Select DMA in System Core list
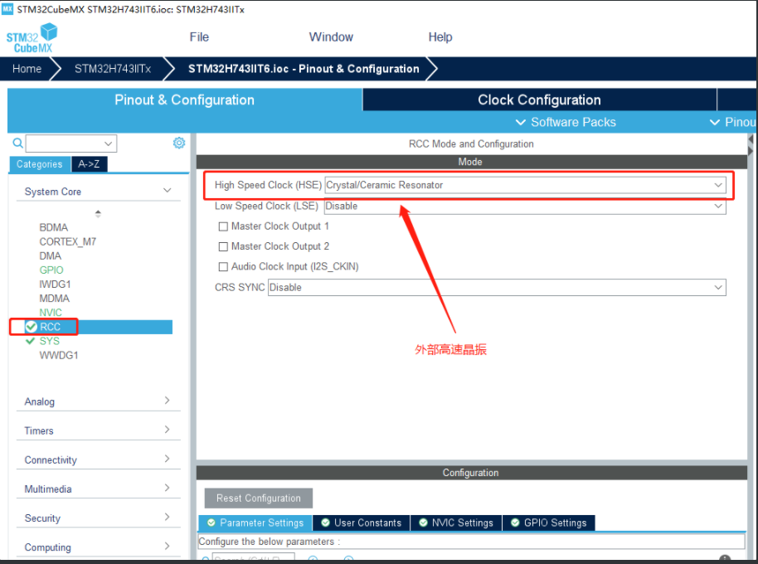This screenshot has width=758, height=564. tap(51, 256)
